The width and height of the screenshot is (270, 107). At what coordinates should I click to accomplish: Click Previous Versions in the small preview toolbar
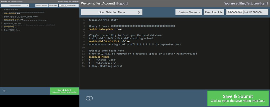(x=41, y=5)
